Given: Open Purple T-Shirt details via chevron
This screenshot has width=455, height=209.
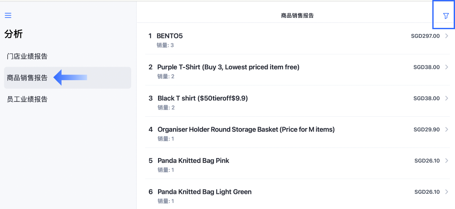Looking at the screenshot, I should coord(447,67).
